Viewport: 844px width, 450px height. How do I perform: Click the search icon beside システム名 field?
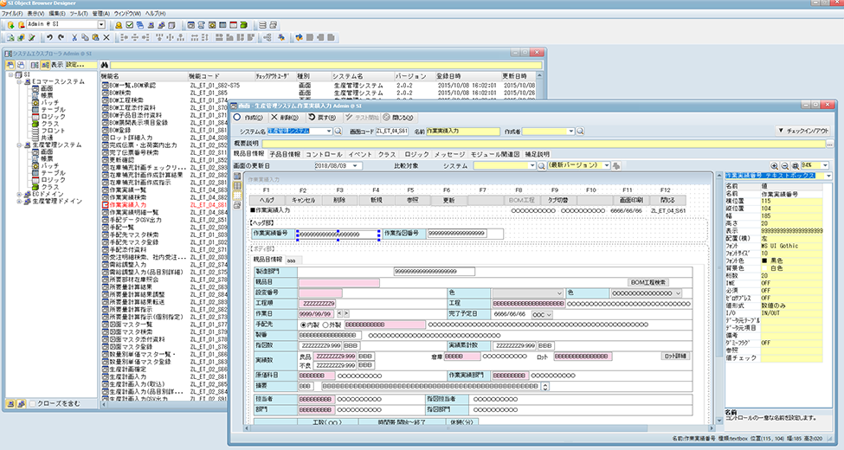339,132
